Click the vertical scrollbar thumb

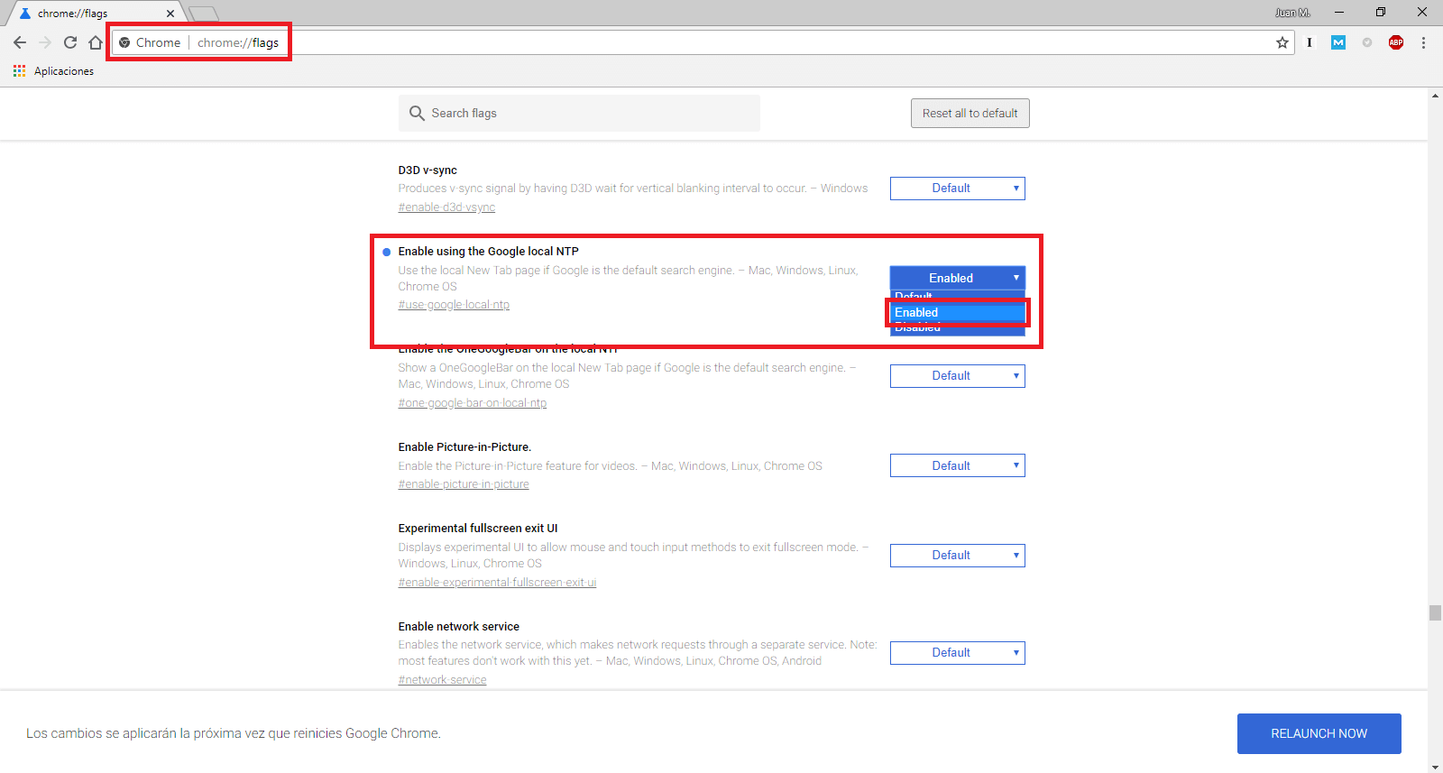[1435, 613]
